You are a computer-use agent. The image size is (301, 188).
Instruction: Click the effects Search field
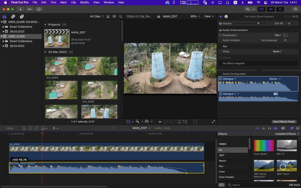click(x=256, y=185)
